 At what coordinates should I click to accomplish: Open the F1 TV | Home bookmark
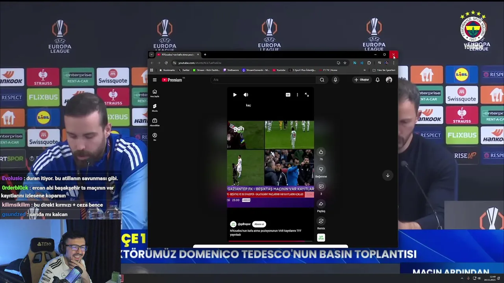click(x=328, y=70)
